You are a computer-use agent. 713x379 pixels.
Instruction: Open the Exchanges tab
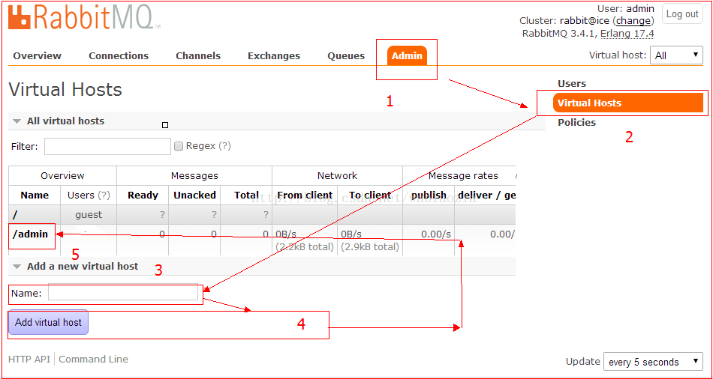tap(274, 56)
